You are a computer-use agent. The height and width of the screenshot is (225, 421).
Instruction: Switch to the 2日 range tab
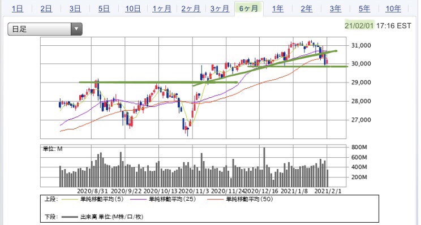pyautogui.click(x=46, y=9)
